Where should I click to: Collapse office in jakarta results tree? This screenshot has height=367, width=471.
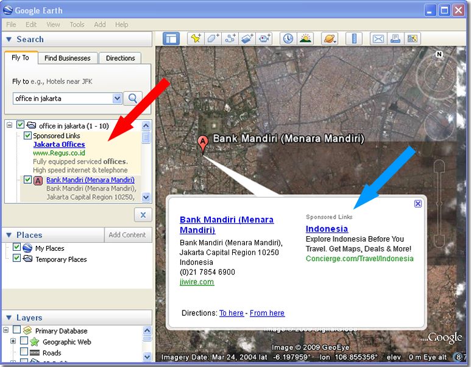tap(10, 125)
